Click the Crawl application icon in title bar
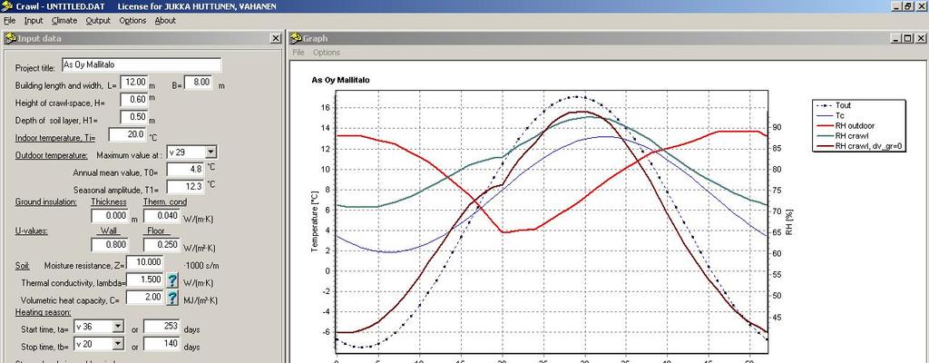This screenshot has height=363, width=929. pos(7,6)
